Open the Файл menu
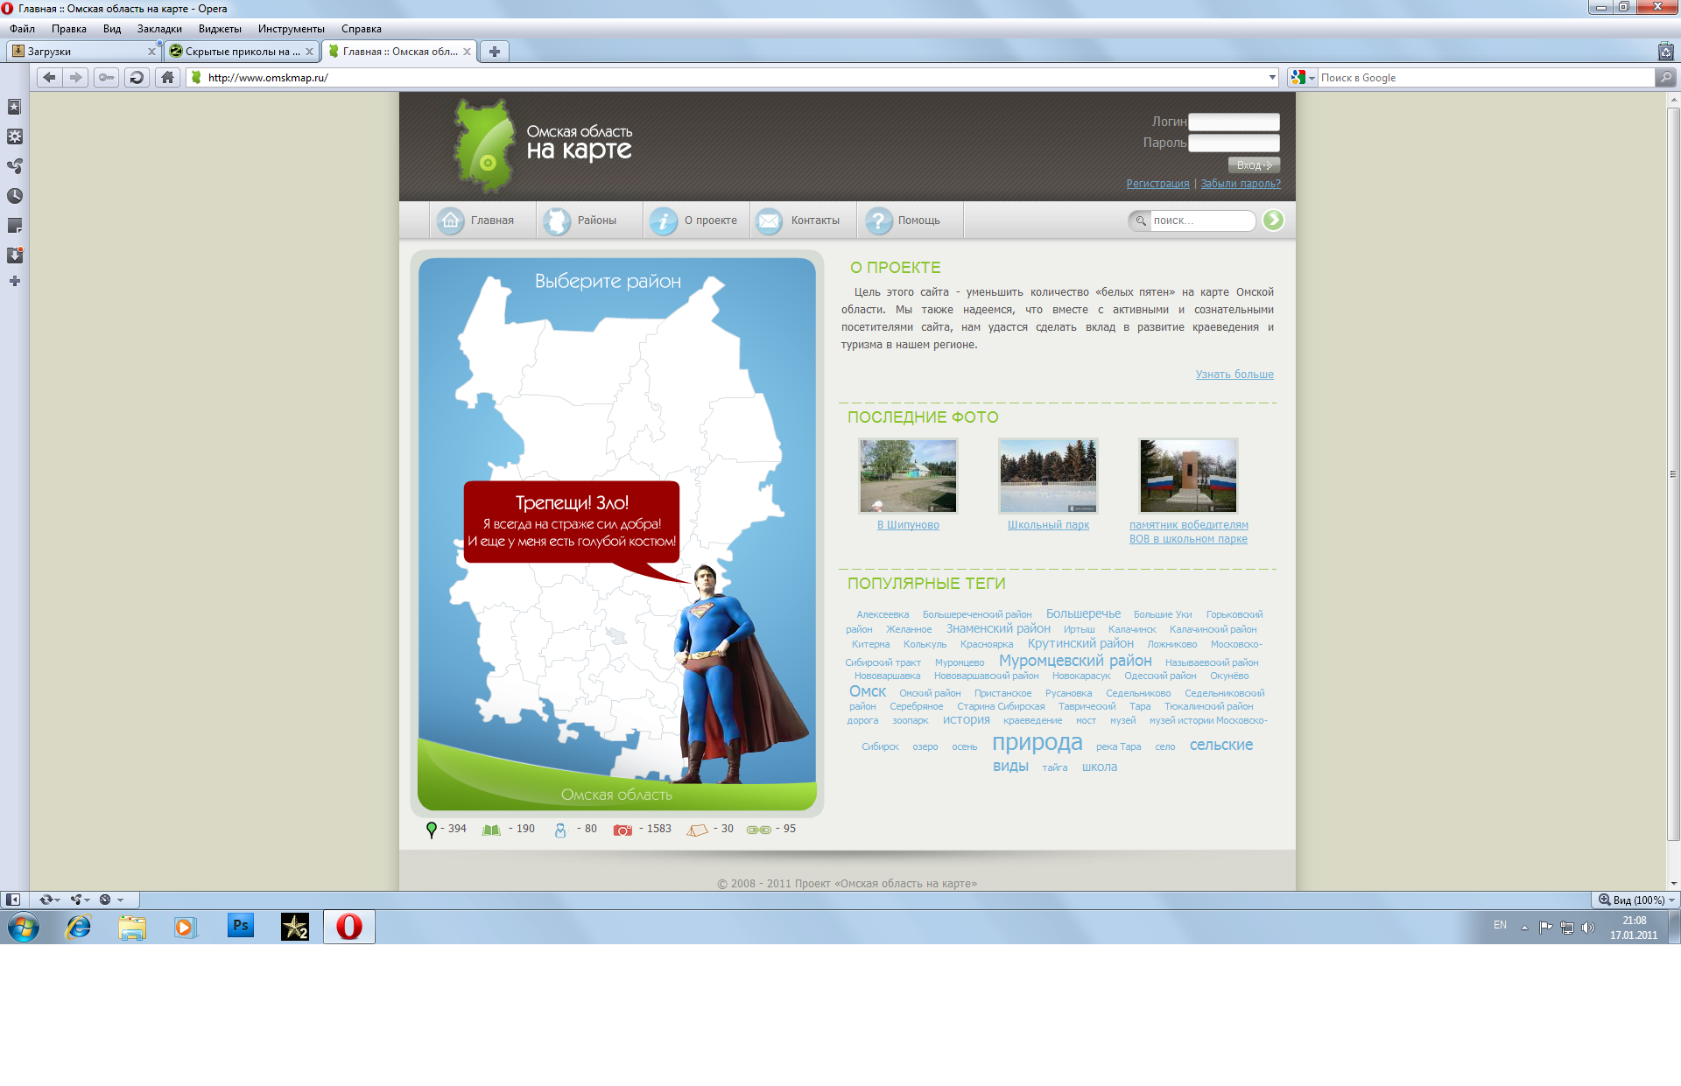 click(x=22, y=29)
